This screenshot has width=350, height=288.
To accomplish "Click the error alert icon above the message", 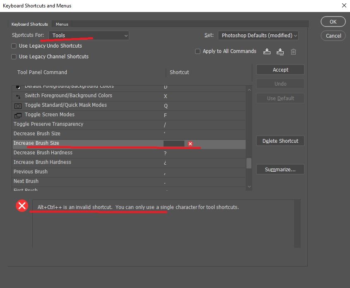I will coord(22,206).
